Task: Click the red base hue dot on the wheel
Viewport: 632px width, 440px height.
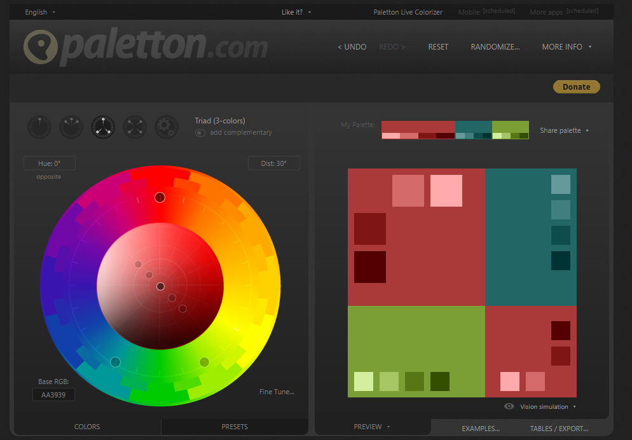Action: 160,197
